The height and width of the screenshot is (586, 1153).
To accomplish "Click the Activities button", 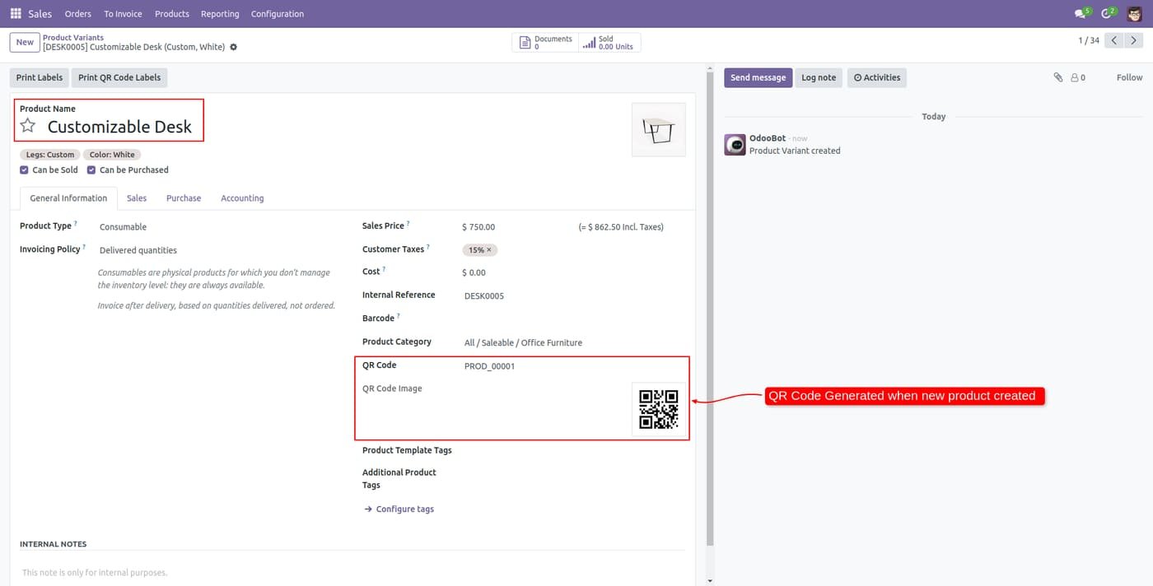I will pos(877,77).
